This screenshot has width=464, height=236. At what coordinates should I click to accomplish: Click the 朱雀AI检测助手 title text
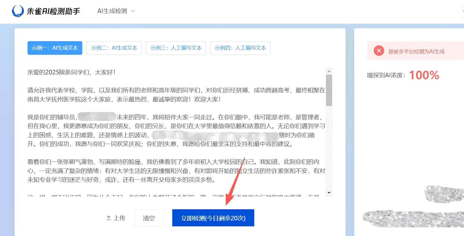tap(53, 11)
